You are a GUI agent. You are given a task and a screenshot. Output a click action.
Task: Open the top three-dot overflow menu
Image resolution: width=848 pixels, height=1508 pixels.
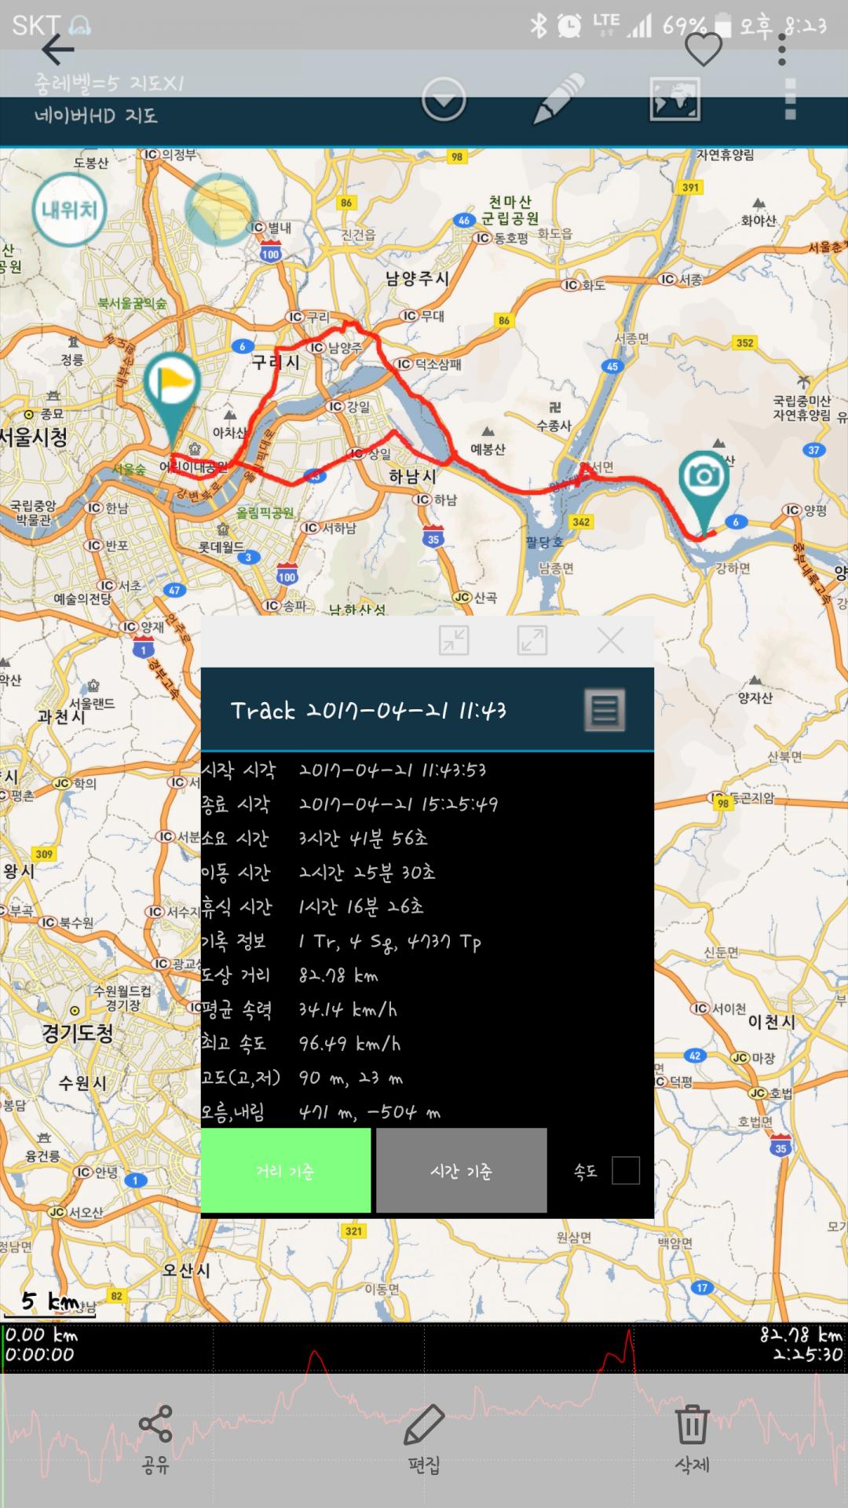(781, 50)
